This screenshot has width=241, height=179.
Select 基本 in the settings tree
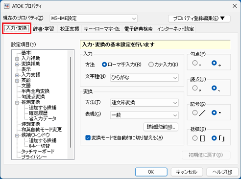26,53
